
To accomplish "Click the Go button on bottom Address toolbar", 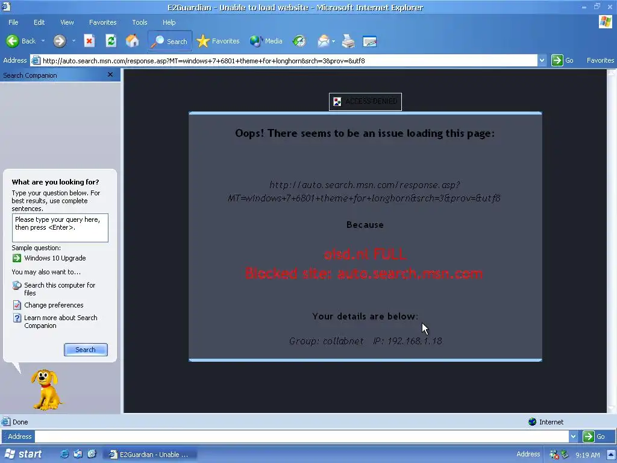I will pos(594,436).
